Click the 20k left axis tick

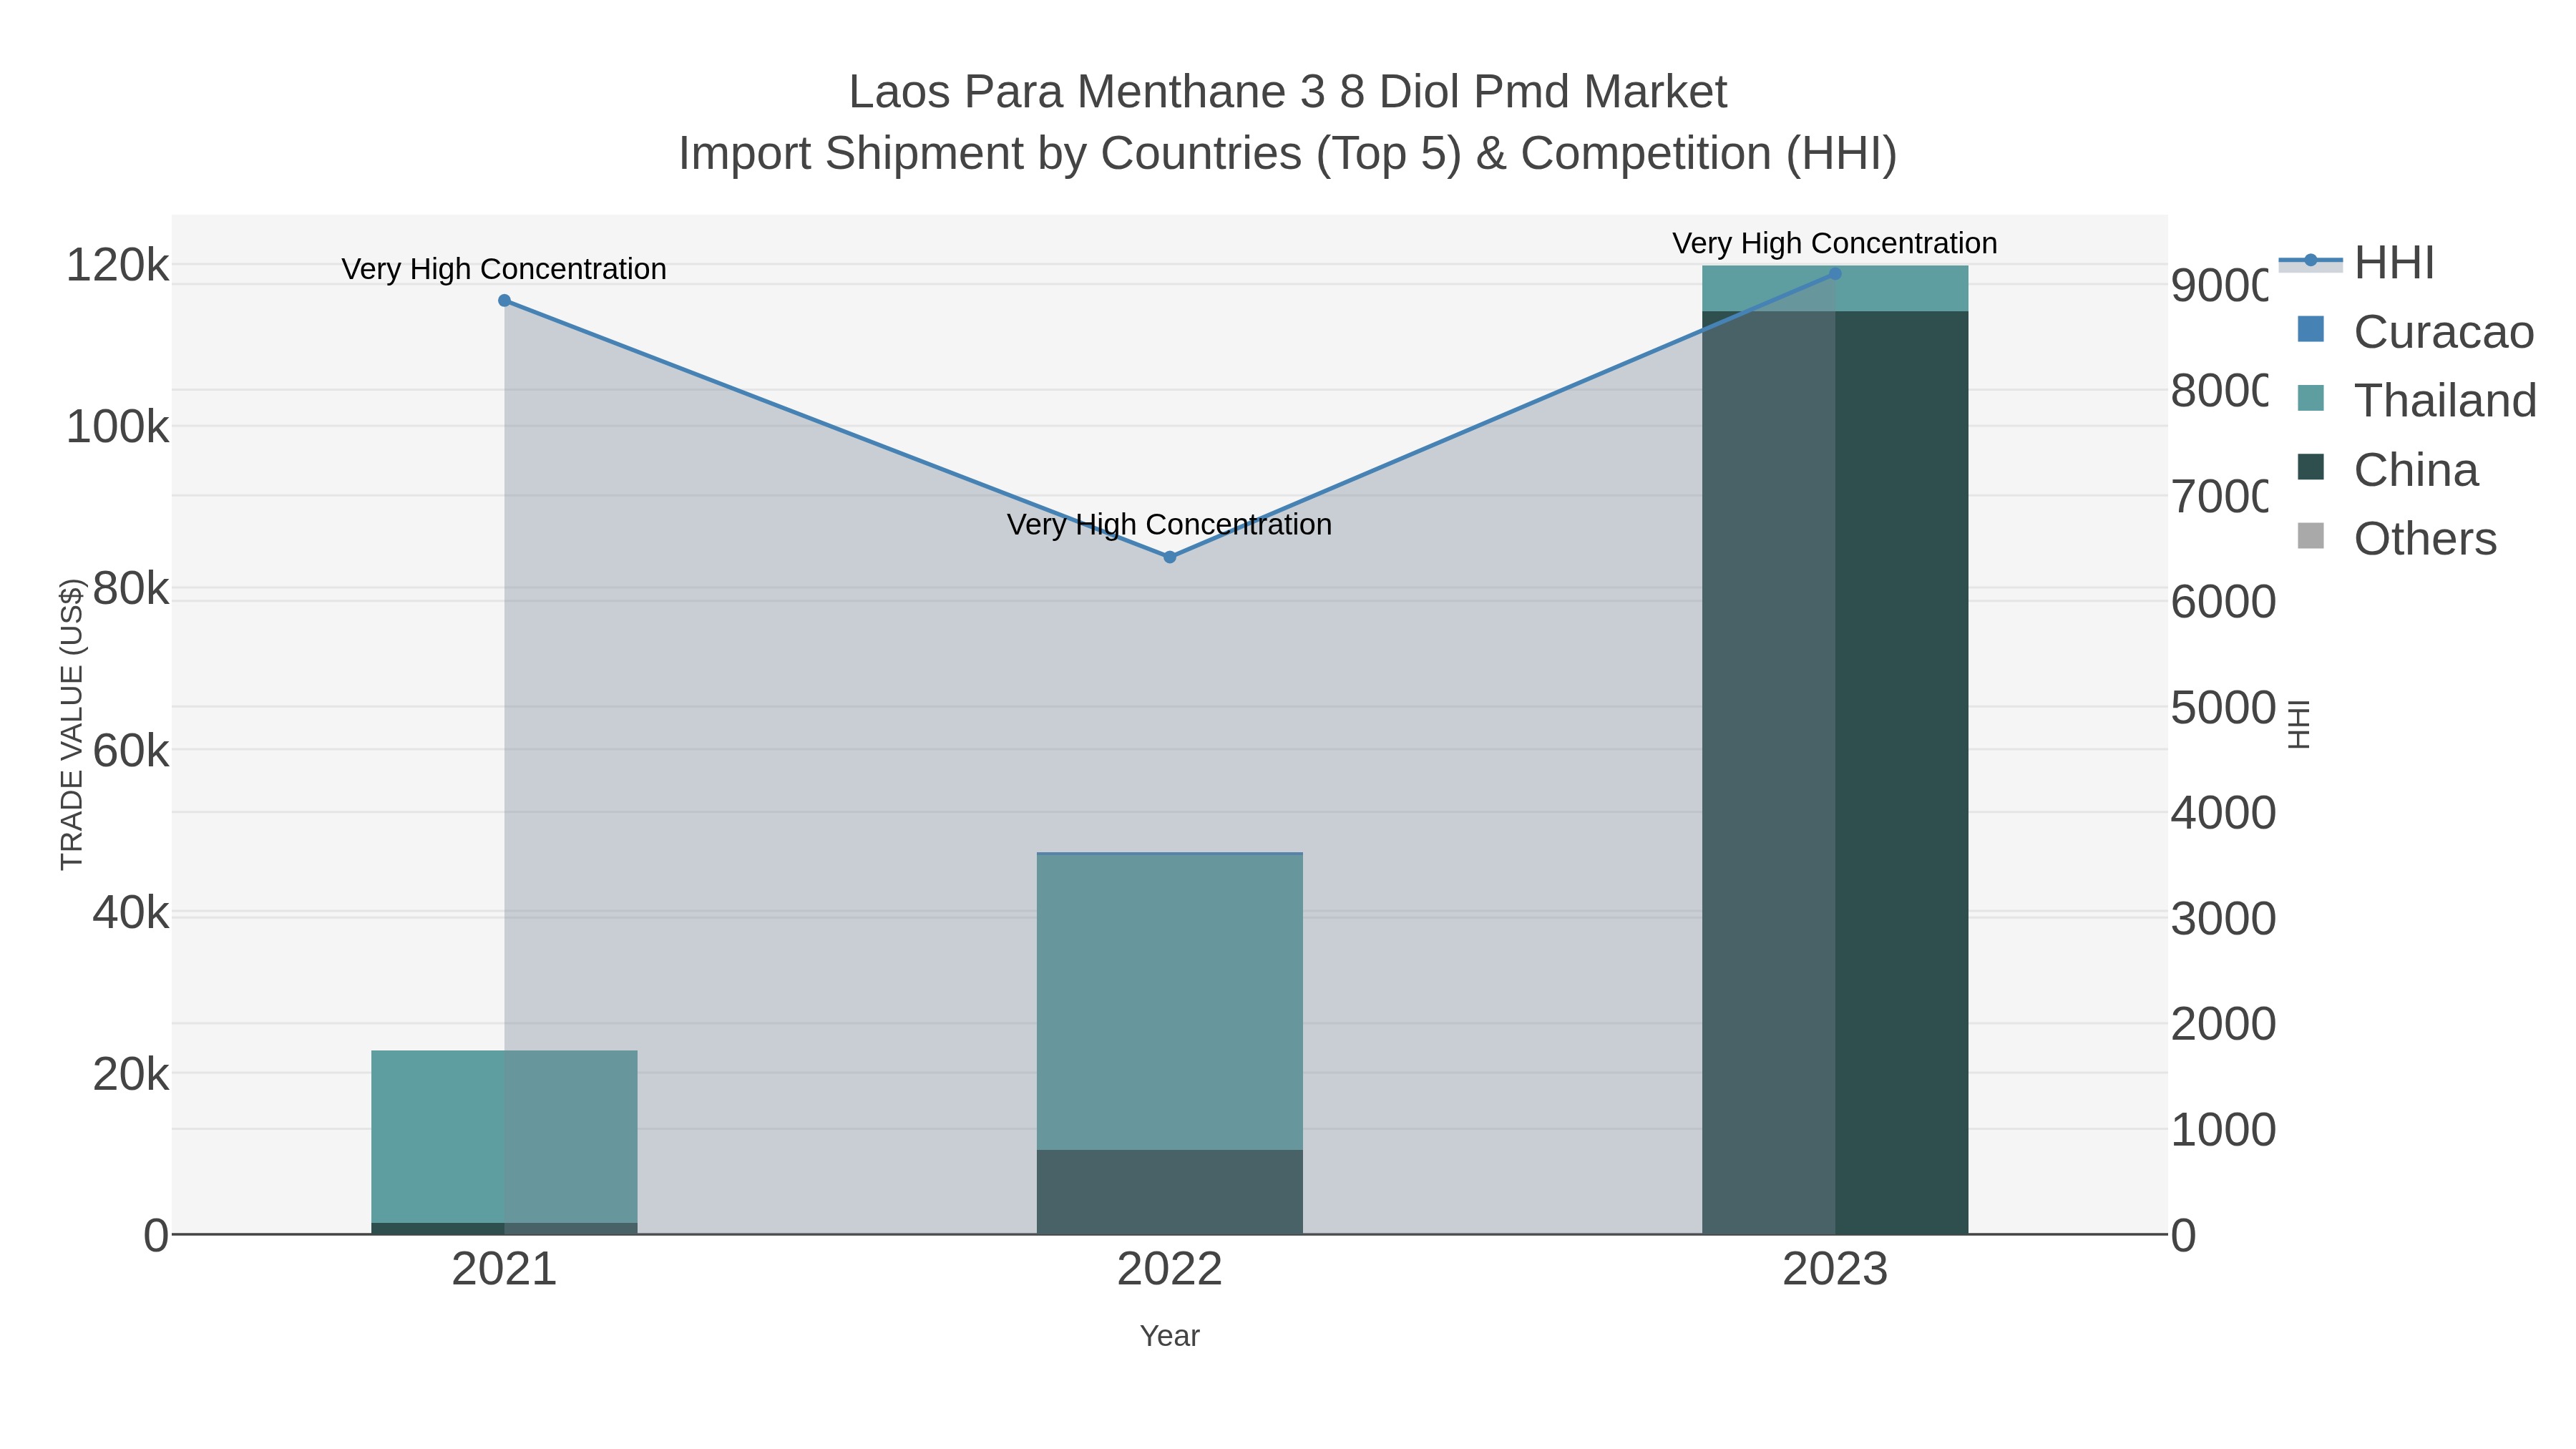pos(131,1075)
